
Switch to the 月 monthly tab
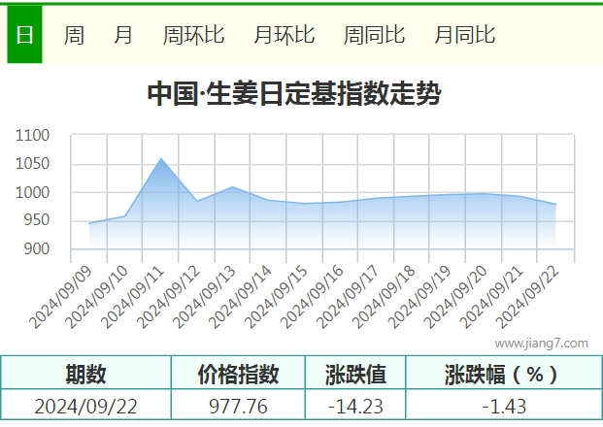(123, 35)
